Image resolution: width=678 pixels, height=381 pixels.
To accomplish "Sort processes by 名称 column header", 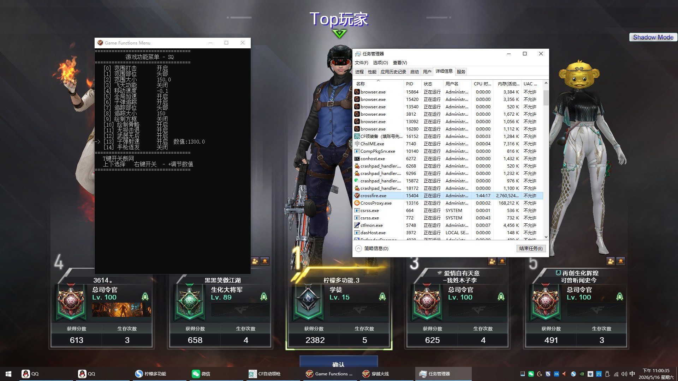I will [x=378, y=84].
